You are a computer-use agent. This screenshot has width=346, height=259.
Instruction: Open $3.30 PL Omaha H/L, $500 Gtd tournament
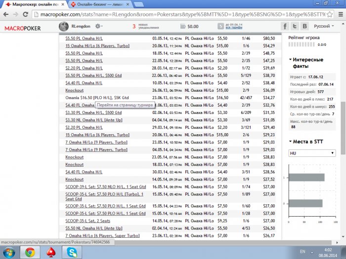93,112
